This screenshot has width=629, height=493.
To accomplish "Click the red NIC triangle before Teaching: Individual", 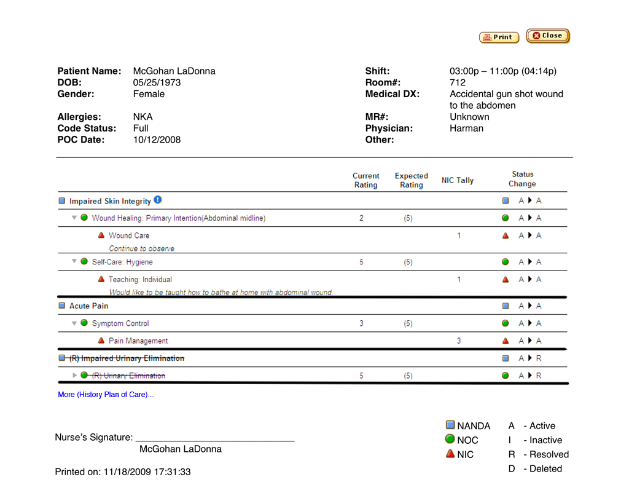I will point(101,278).
